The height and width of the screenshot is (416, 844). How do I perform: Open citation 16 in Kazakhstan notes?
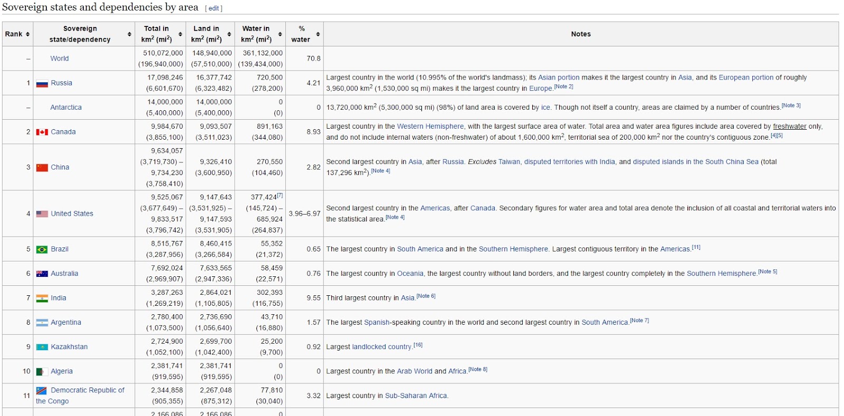[x=418, y=345]
